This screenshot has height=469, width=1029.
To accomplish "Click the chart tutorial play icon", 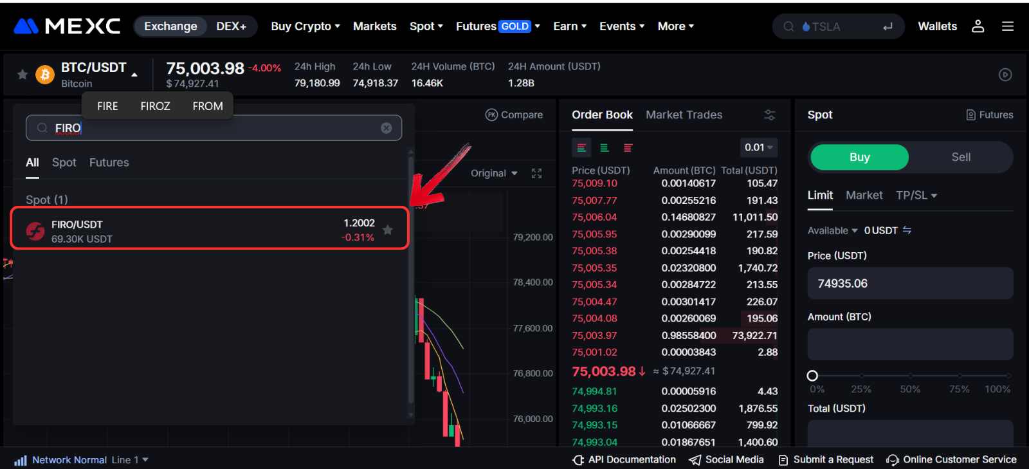I will pyautogui.click(x=1005, y=75).
